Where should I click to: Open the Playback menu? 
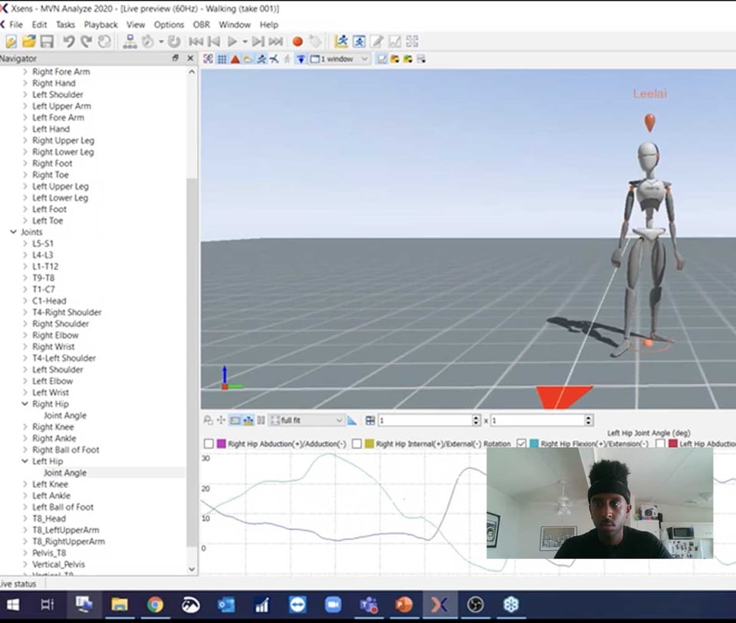pyautogui.click(x=100, y=25)
